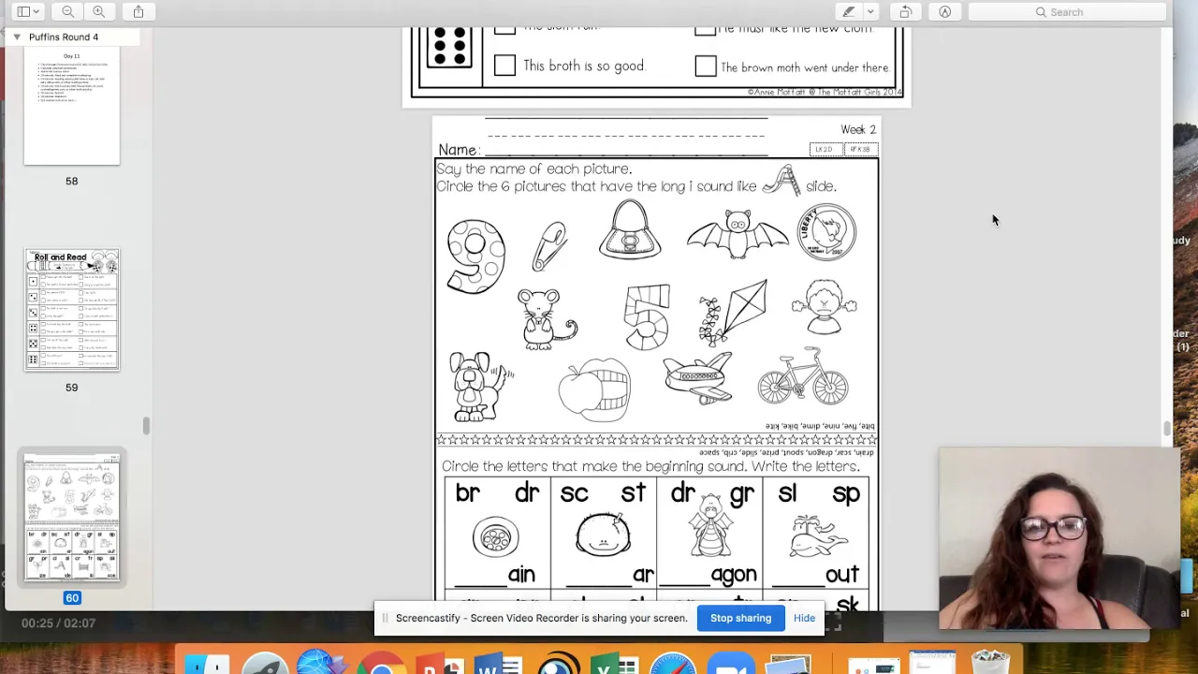Click the 'Week 2' text
This screenshot has width=1198, height=674.
pyautogui.click(x=857, y=130)
